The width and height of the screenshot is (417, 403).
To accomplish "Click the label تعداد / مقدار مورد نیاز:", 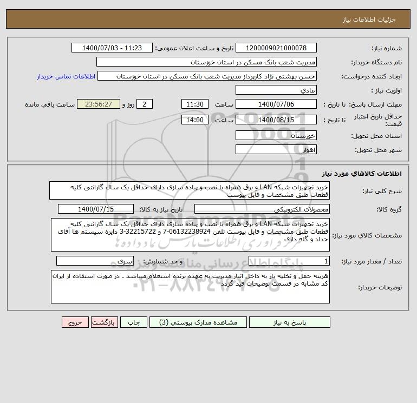I will [372, 262].
